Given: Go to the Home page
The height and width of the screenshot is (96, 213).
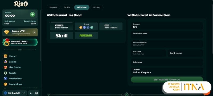Looking at the screenshot, I should click(12, 56).
